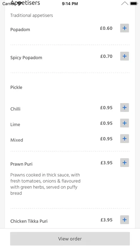Open the Prawn Puri description text
The height and width of the screenshot is (249, 140).
pos(45,184)
